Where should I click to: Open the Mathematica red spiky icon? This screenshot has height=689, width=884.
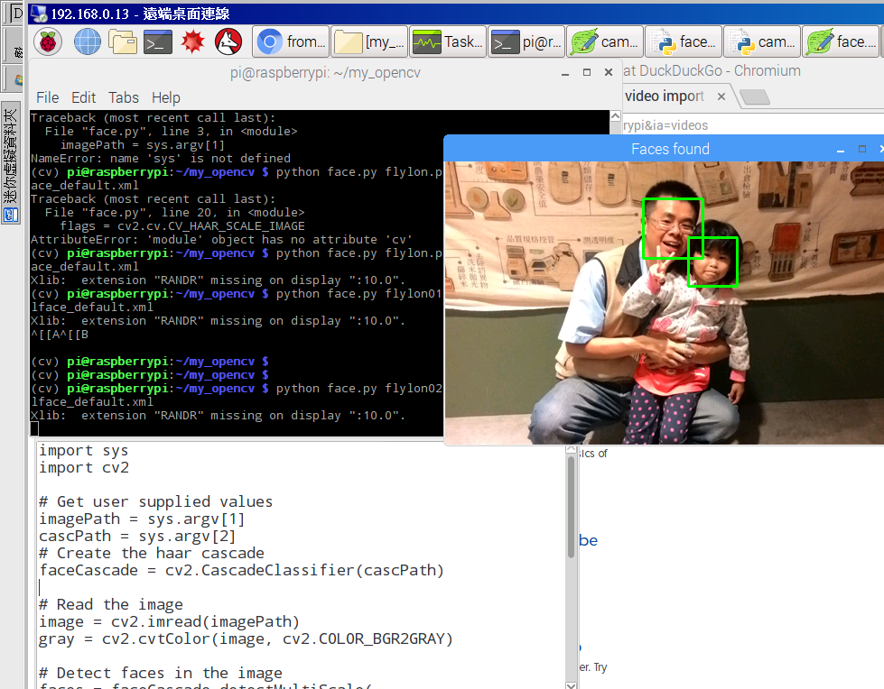[x=193, y=41]
